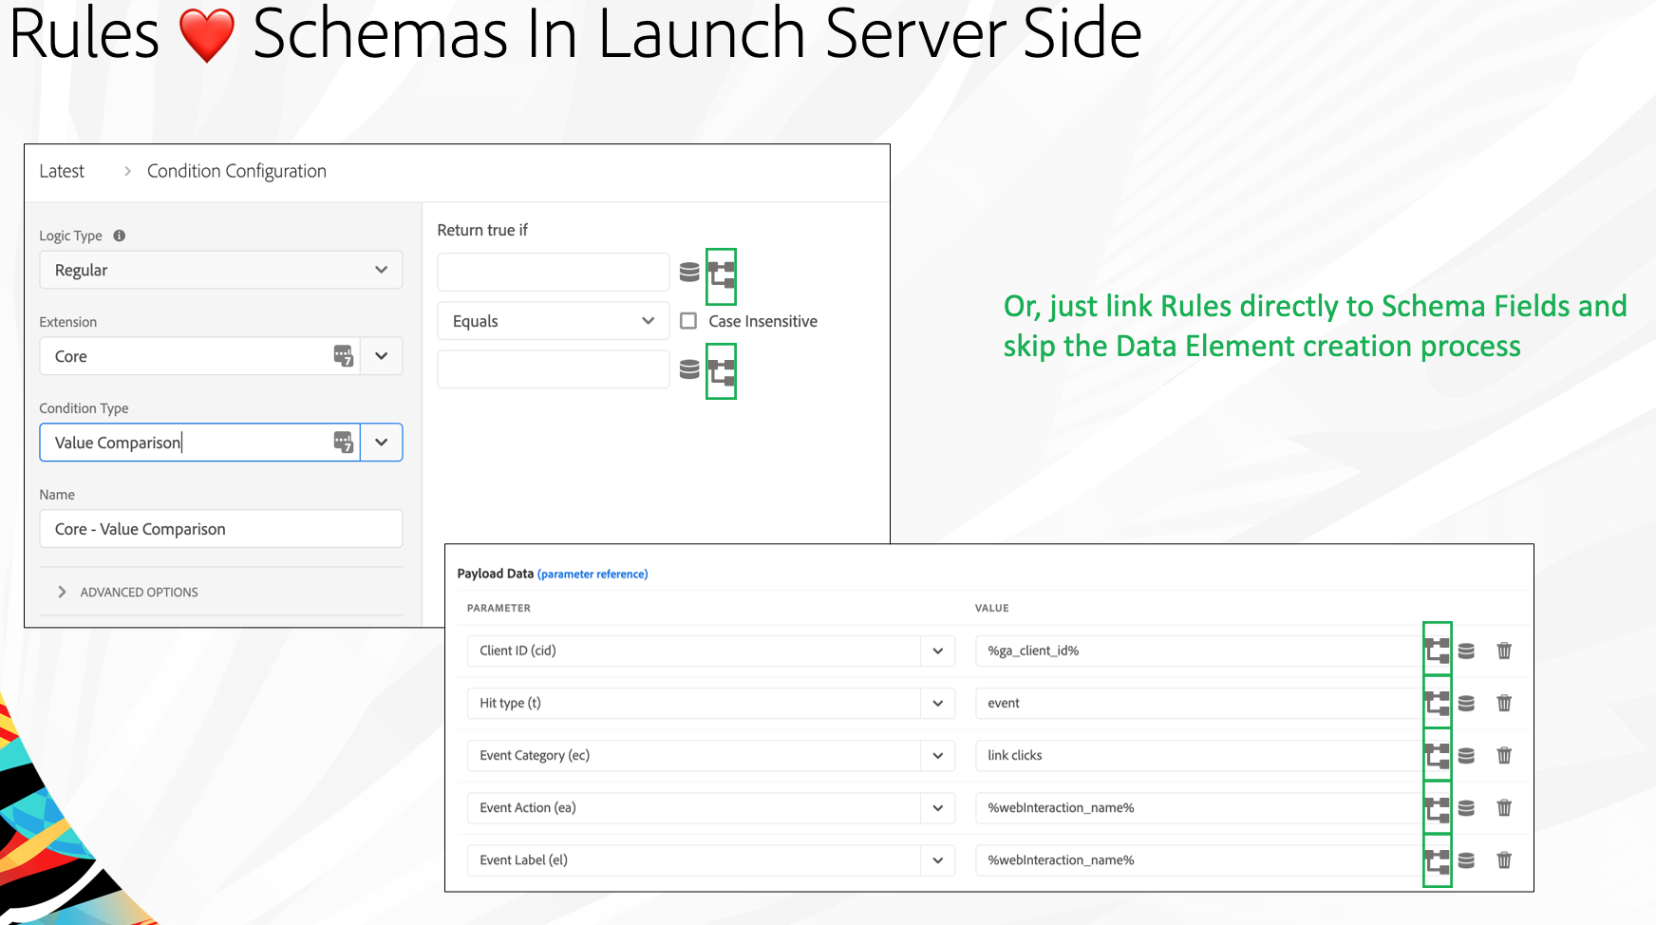
Task: Click catalog icon in Extension Core field
Action: 344,356
